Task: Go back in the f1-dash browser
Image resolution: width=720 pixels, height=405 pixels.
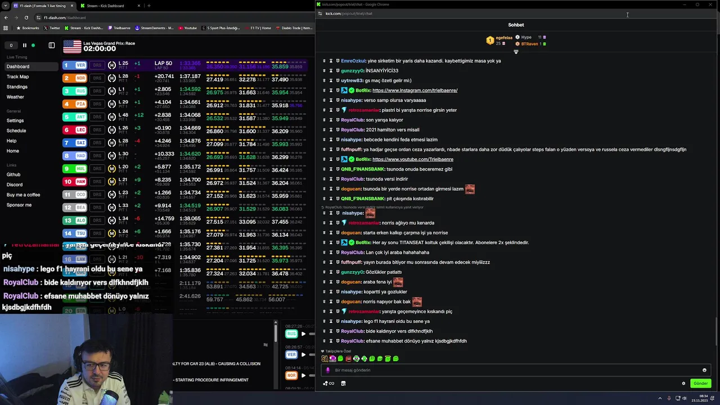Action: (x=6, y=17)
